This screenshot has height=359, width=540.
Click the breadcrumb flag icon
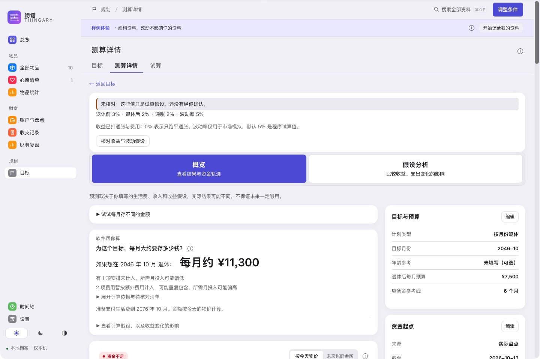click(x=94, y=9)
